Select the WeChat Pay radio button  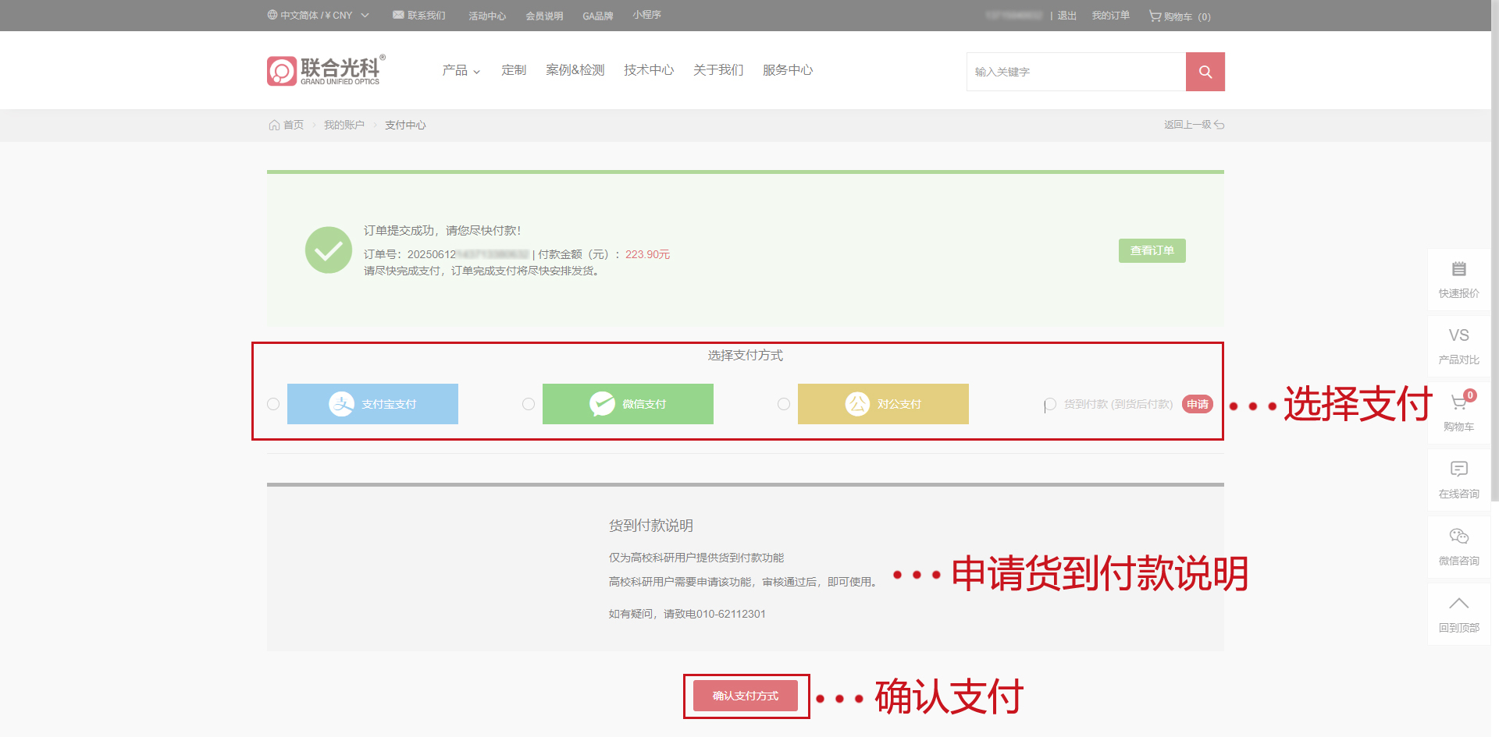pos(529,404)
